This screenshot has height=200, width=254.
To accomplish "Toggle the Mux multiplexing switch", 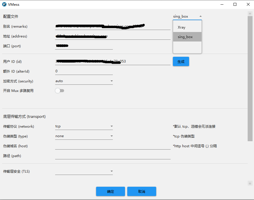I will (59, 91).
